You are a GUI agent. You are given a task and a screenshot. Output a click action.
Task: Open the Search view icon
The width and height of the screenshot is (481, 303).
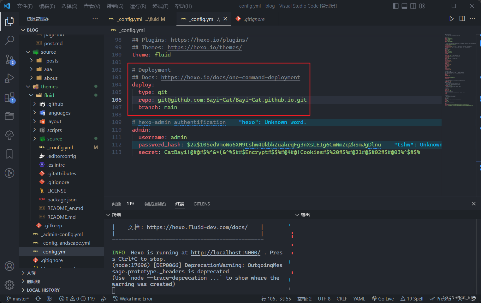[9, 40]
